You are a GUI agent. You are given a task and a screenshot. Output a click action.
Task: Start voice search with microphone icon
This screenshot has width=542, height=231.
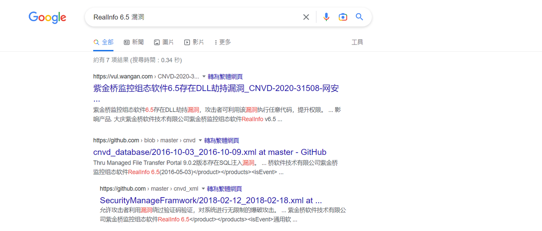coord(326,17)
